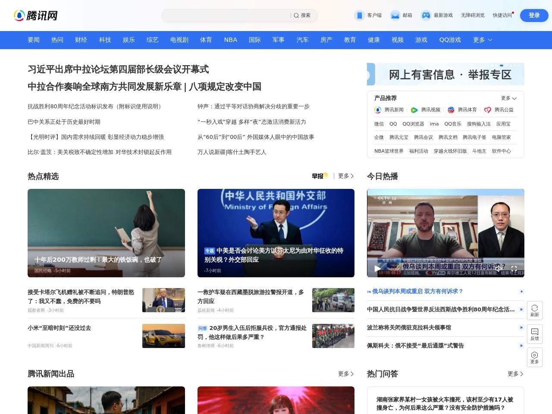Open 更多 next to 腾讯新闻出品
552x414 pixels.
click(x=346, y=374)
